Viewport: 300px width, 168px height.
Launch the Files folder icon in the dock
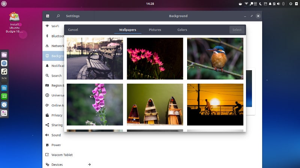4,55
